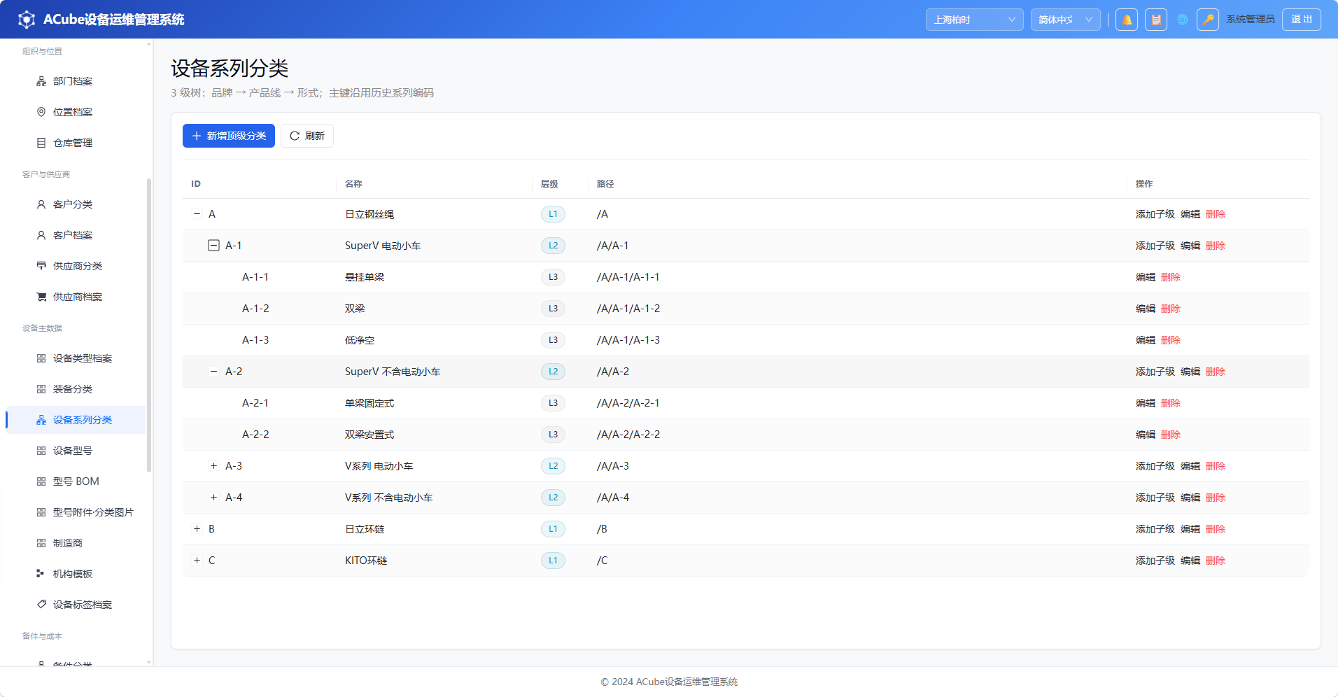
Task: Click the name V系列 不含电动小车
Action: (x=389, y=498)
